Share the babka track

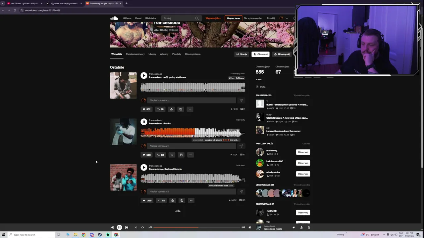tap(172, 155)
